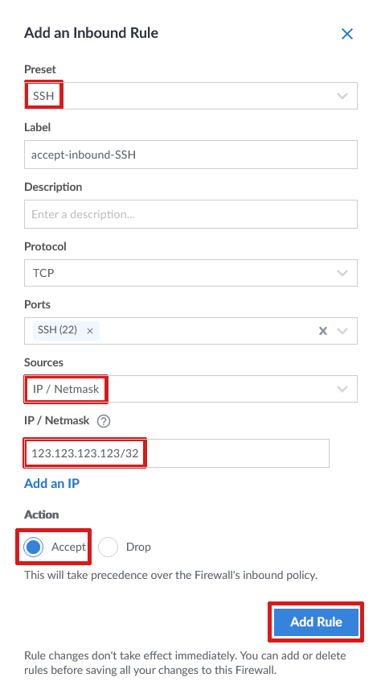Click the SSH preset value
This screenshot has height=686, width=381.
pyautogui.click(x=43, y=96)
